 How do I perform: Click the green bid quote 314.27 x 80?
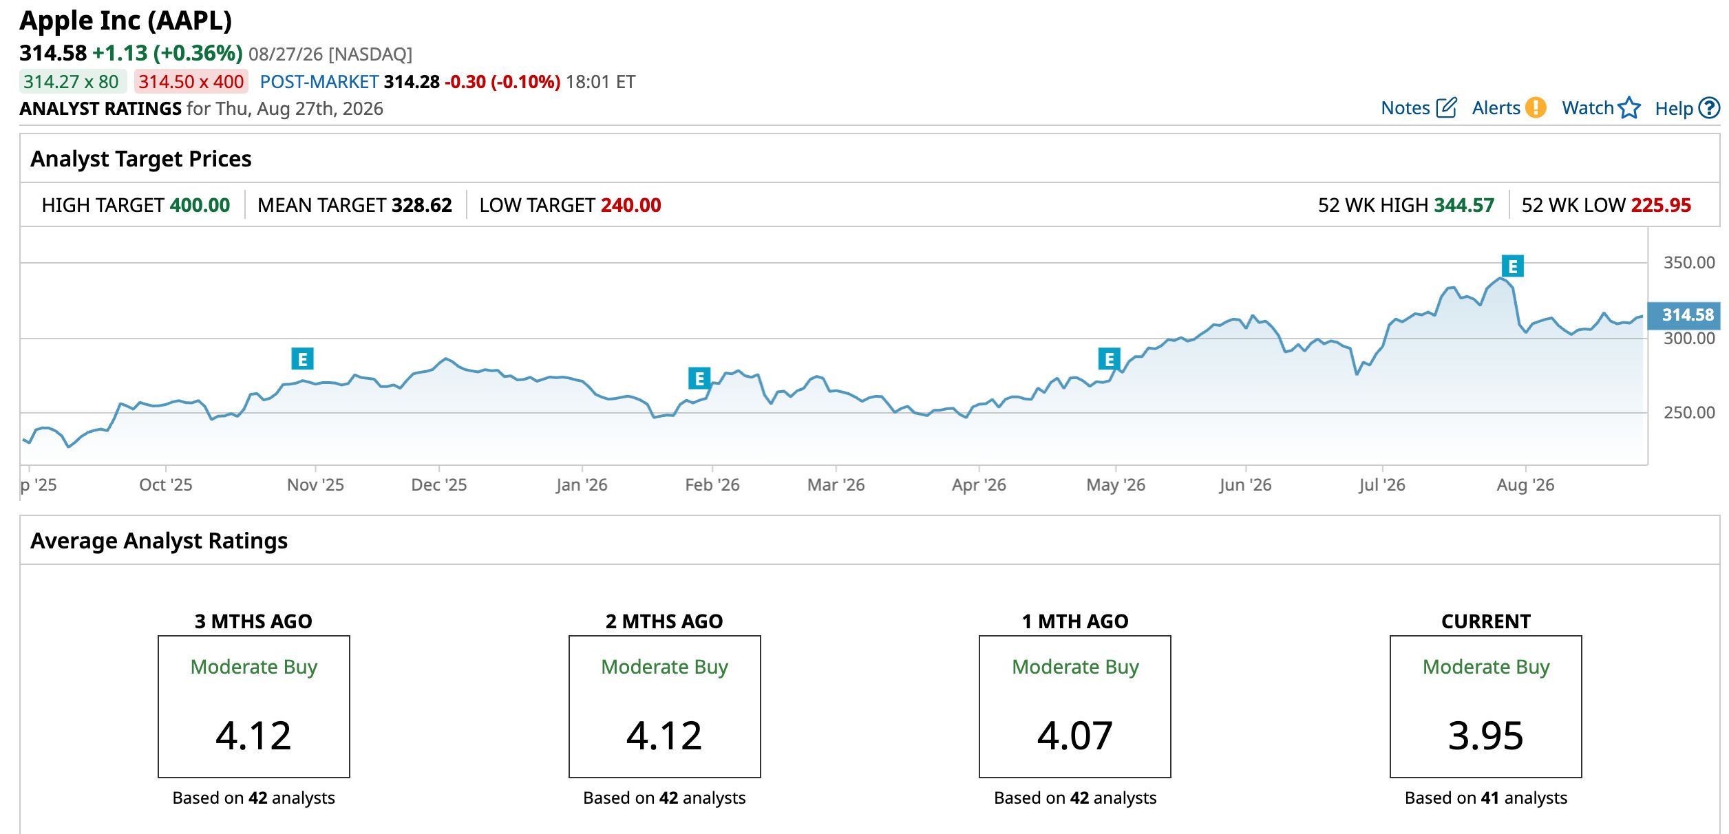point(72,82)
